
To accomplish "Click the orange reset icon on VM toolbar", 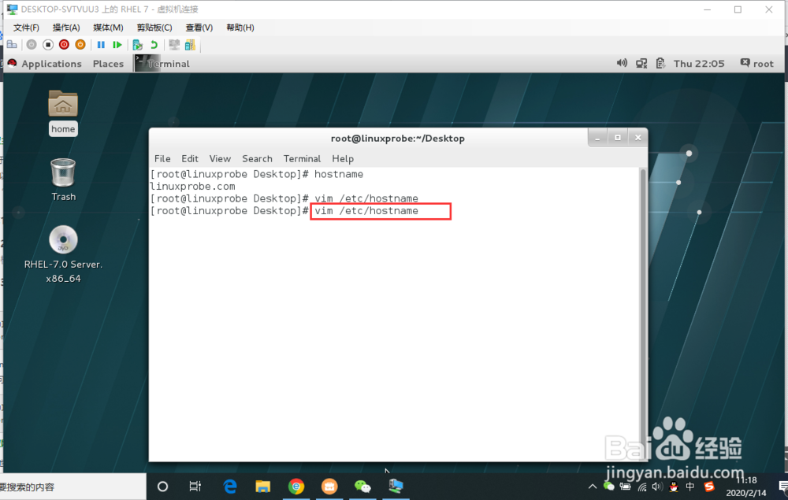I will (x=79, y=45).
